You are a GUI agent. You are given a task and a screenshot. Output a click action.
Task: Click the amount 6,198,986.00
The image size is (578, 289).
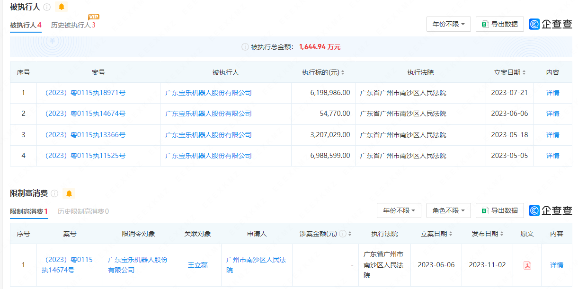(x=330, y=93)
